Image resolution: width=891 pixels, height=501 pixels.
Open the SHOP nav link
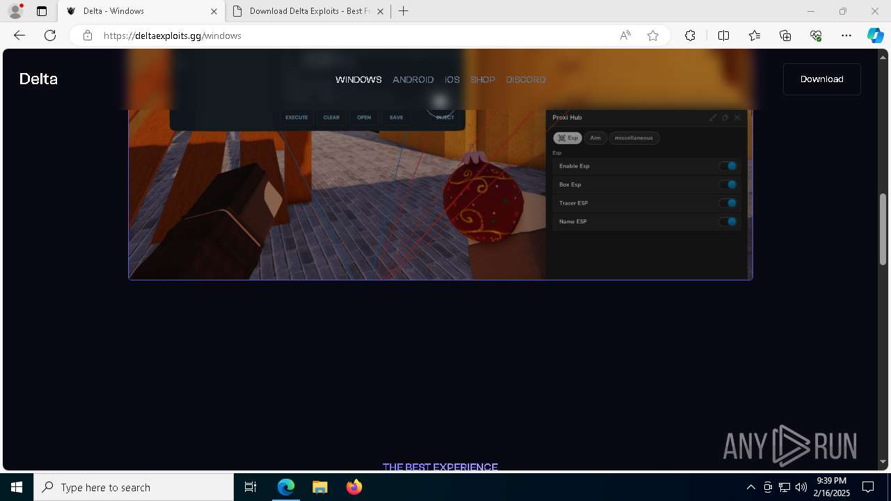pyautogui.click(x=482, y=79)
